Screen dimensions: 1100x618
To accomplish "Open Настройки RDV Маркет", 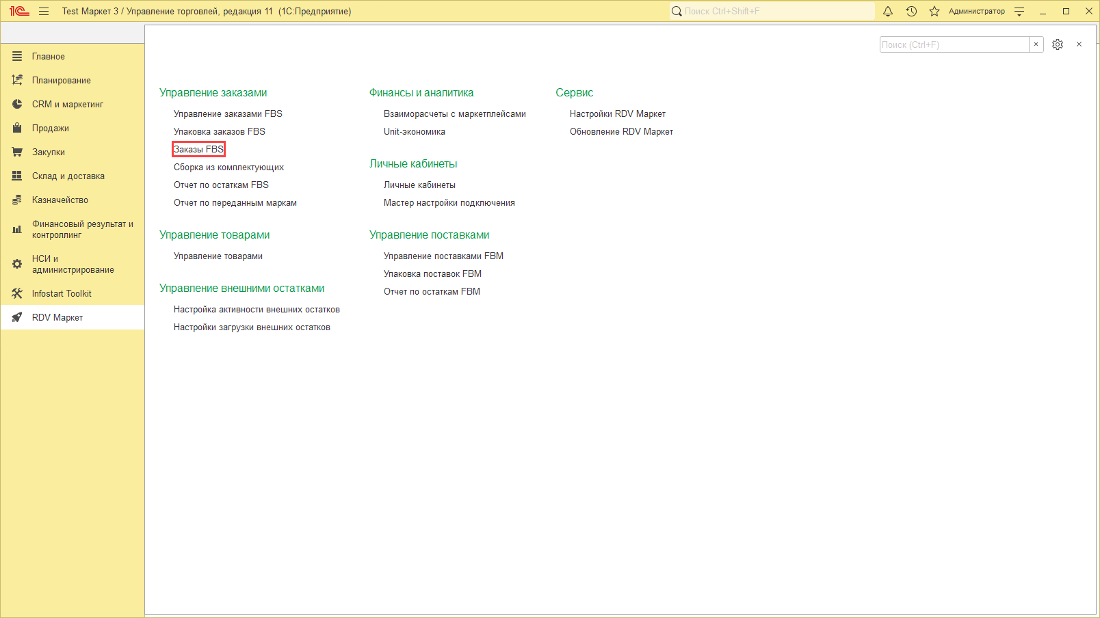I will click(618, 113).
